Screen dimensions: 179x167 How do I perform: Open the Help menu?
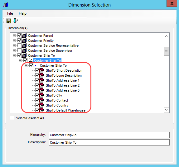tap(22, 13)
